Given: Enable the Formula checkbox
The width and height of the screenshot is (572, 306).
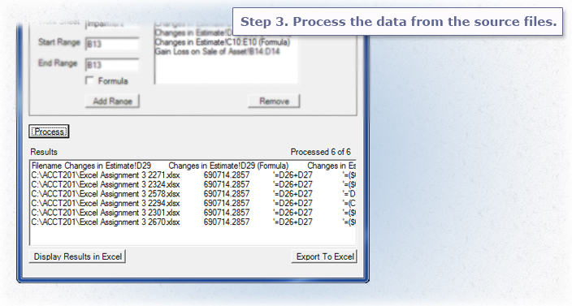Looking at the screenshot, I should [89, 80].
